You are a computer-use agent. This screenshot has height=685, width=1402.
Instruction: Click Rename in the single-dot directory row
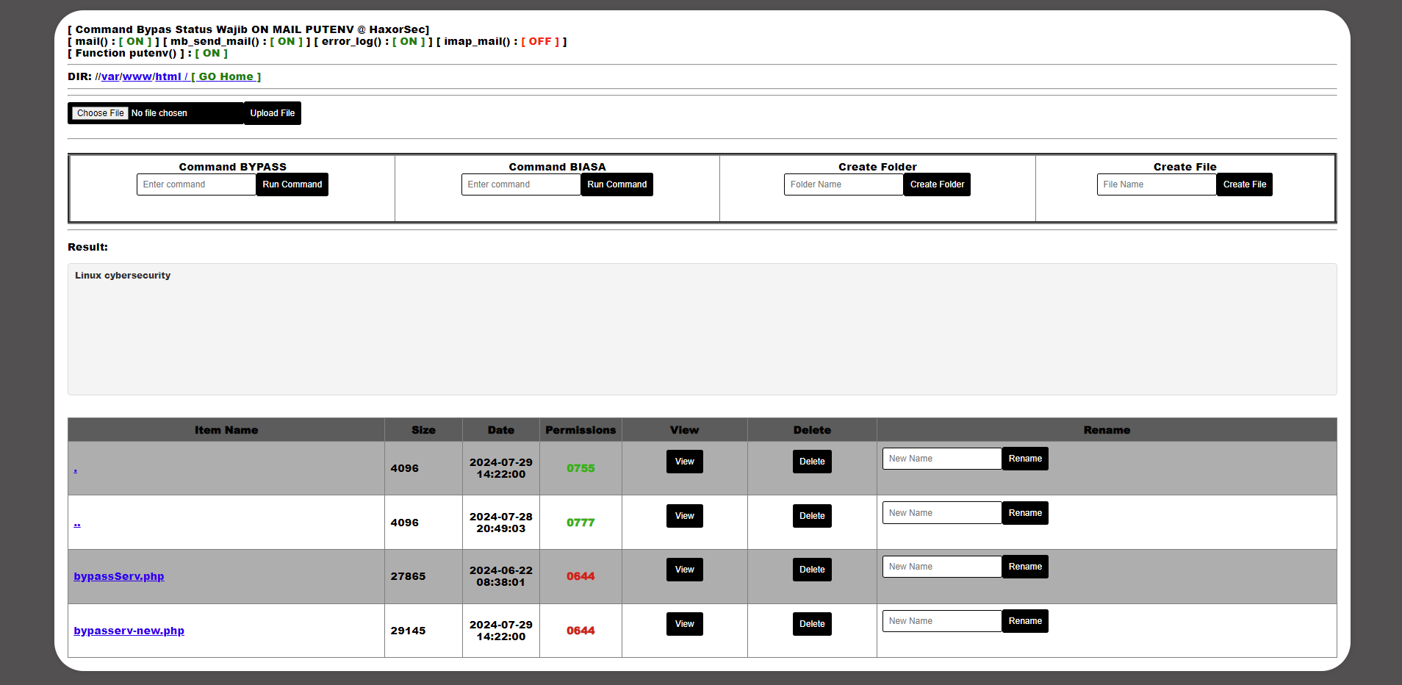1025,459
